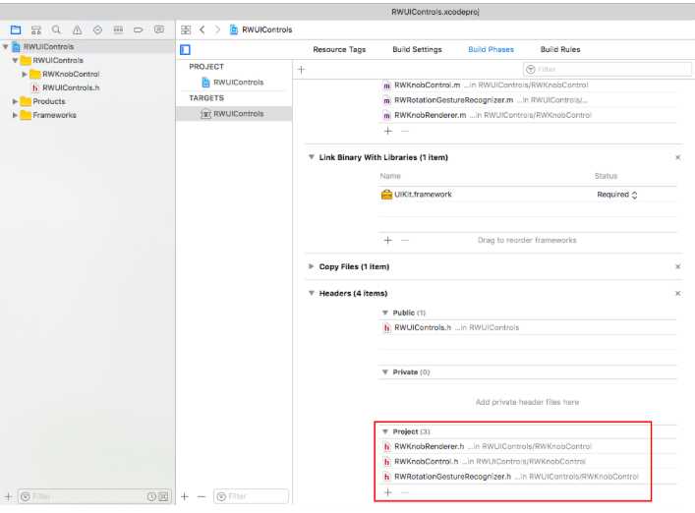Open the Issue navigator warning icon
Screen dimensions: 695x513
click(x=77, y=29)
